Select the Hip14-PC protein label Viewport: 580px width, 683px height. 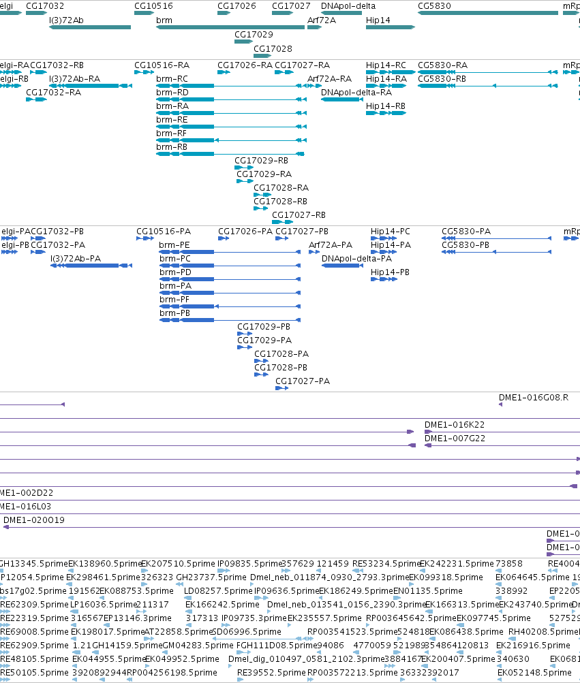(391, 232)
